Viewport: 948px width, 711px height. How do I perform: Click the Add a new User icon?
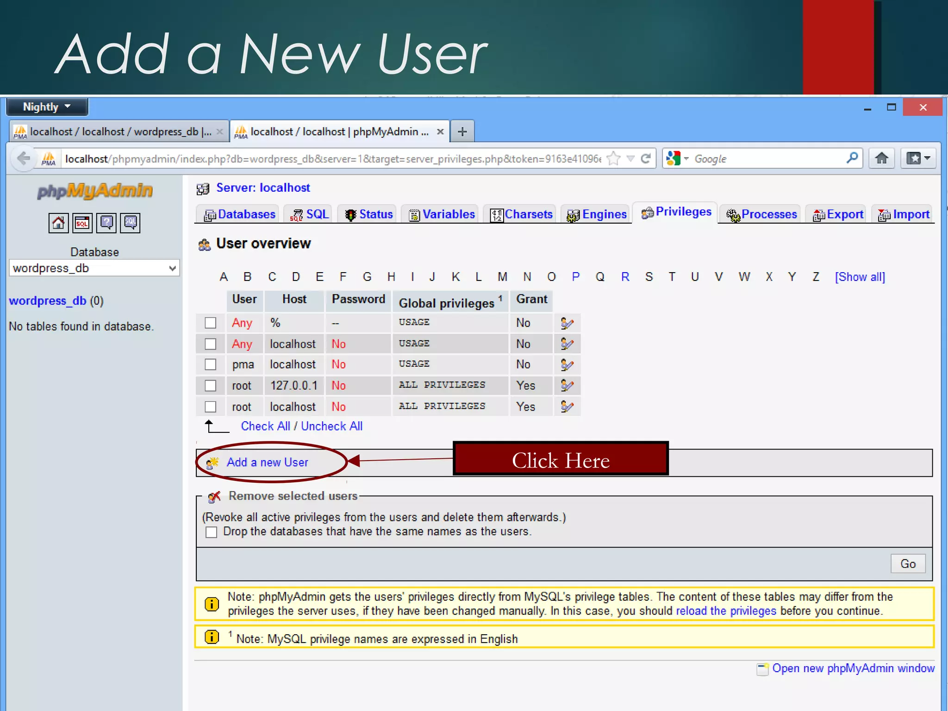point(212,462)
